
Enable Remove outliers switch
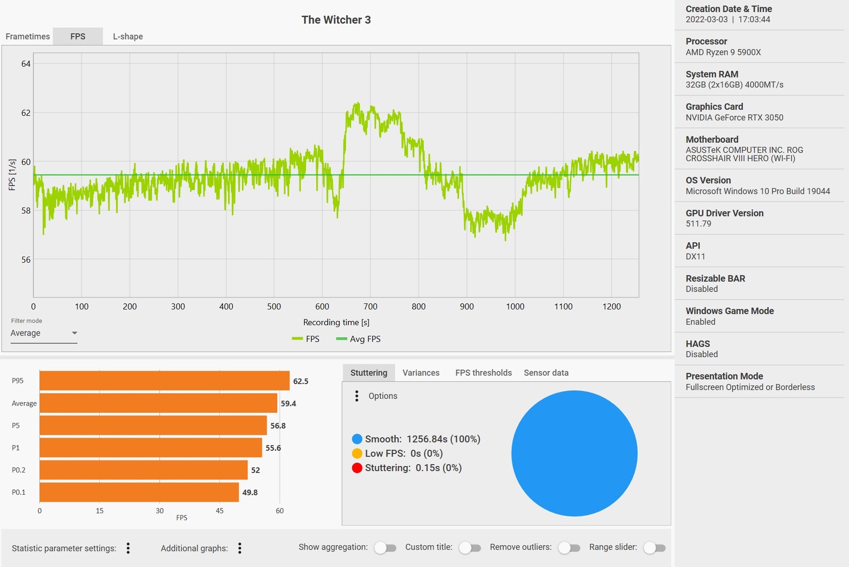569,548
